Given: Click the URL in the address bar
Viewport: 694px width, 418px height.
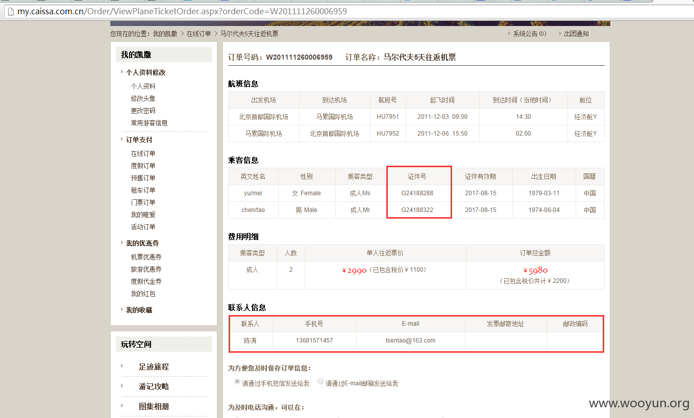Looking at the screenshot, I should tap(183, 11).
